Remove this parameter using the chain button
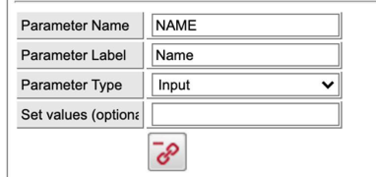Screen dimensions: 376x177 167,152
